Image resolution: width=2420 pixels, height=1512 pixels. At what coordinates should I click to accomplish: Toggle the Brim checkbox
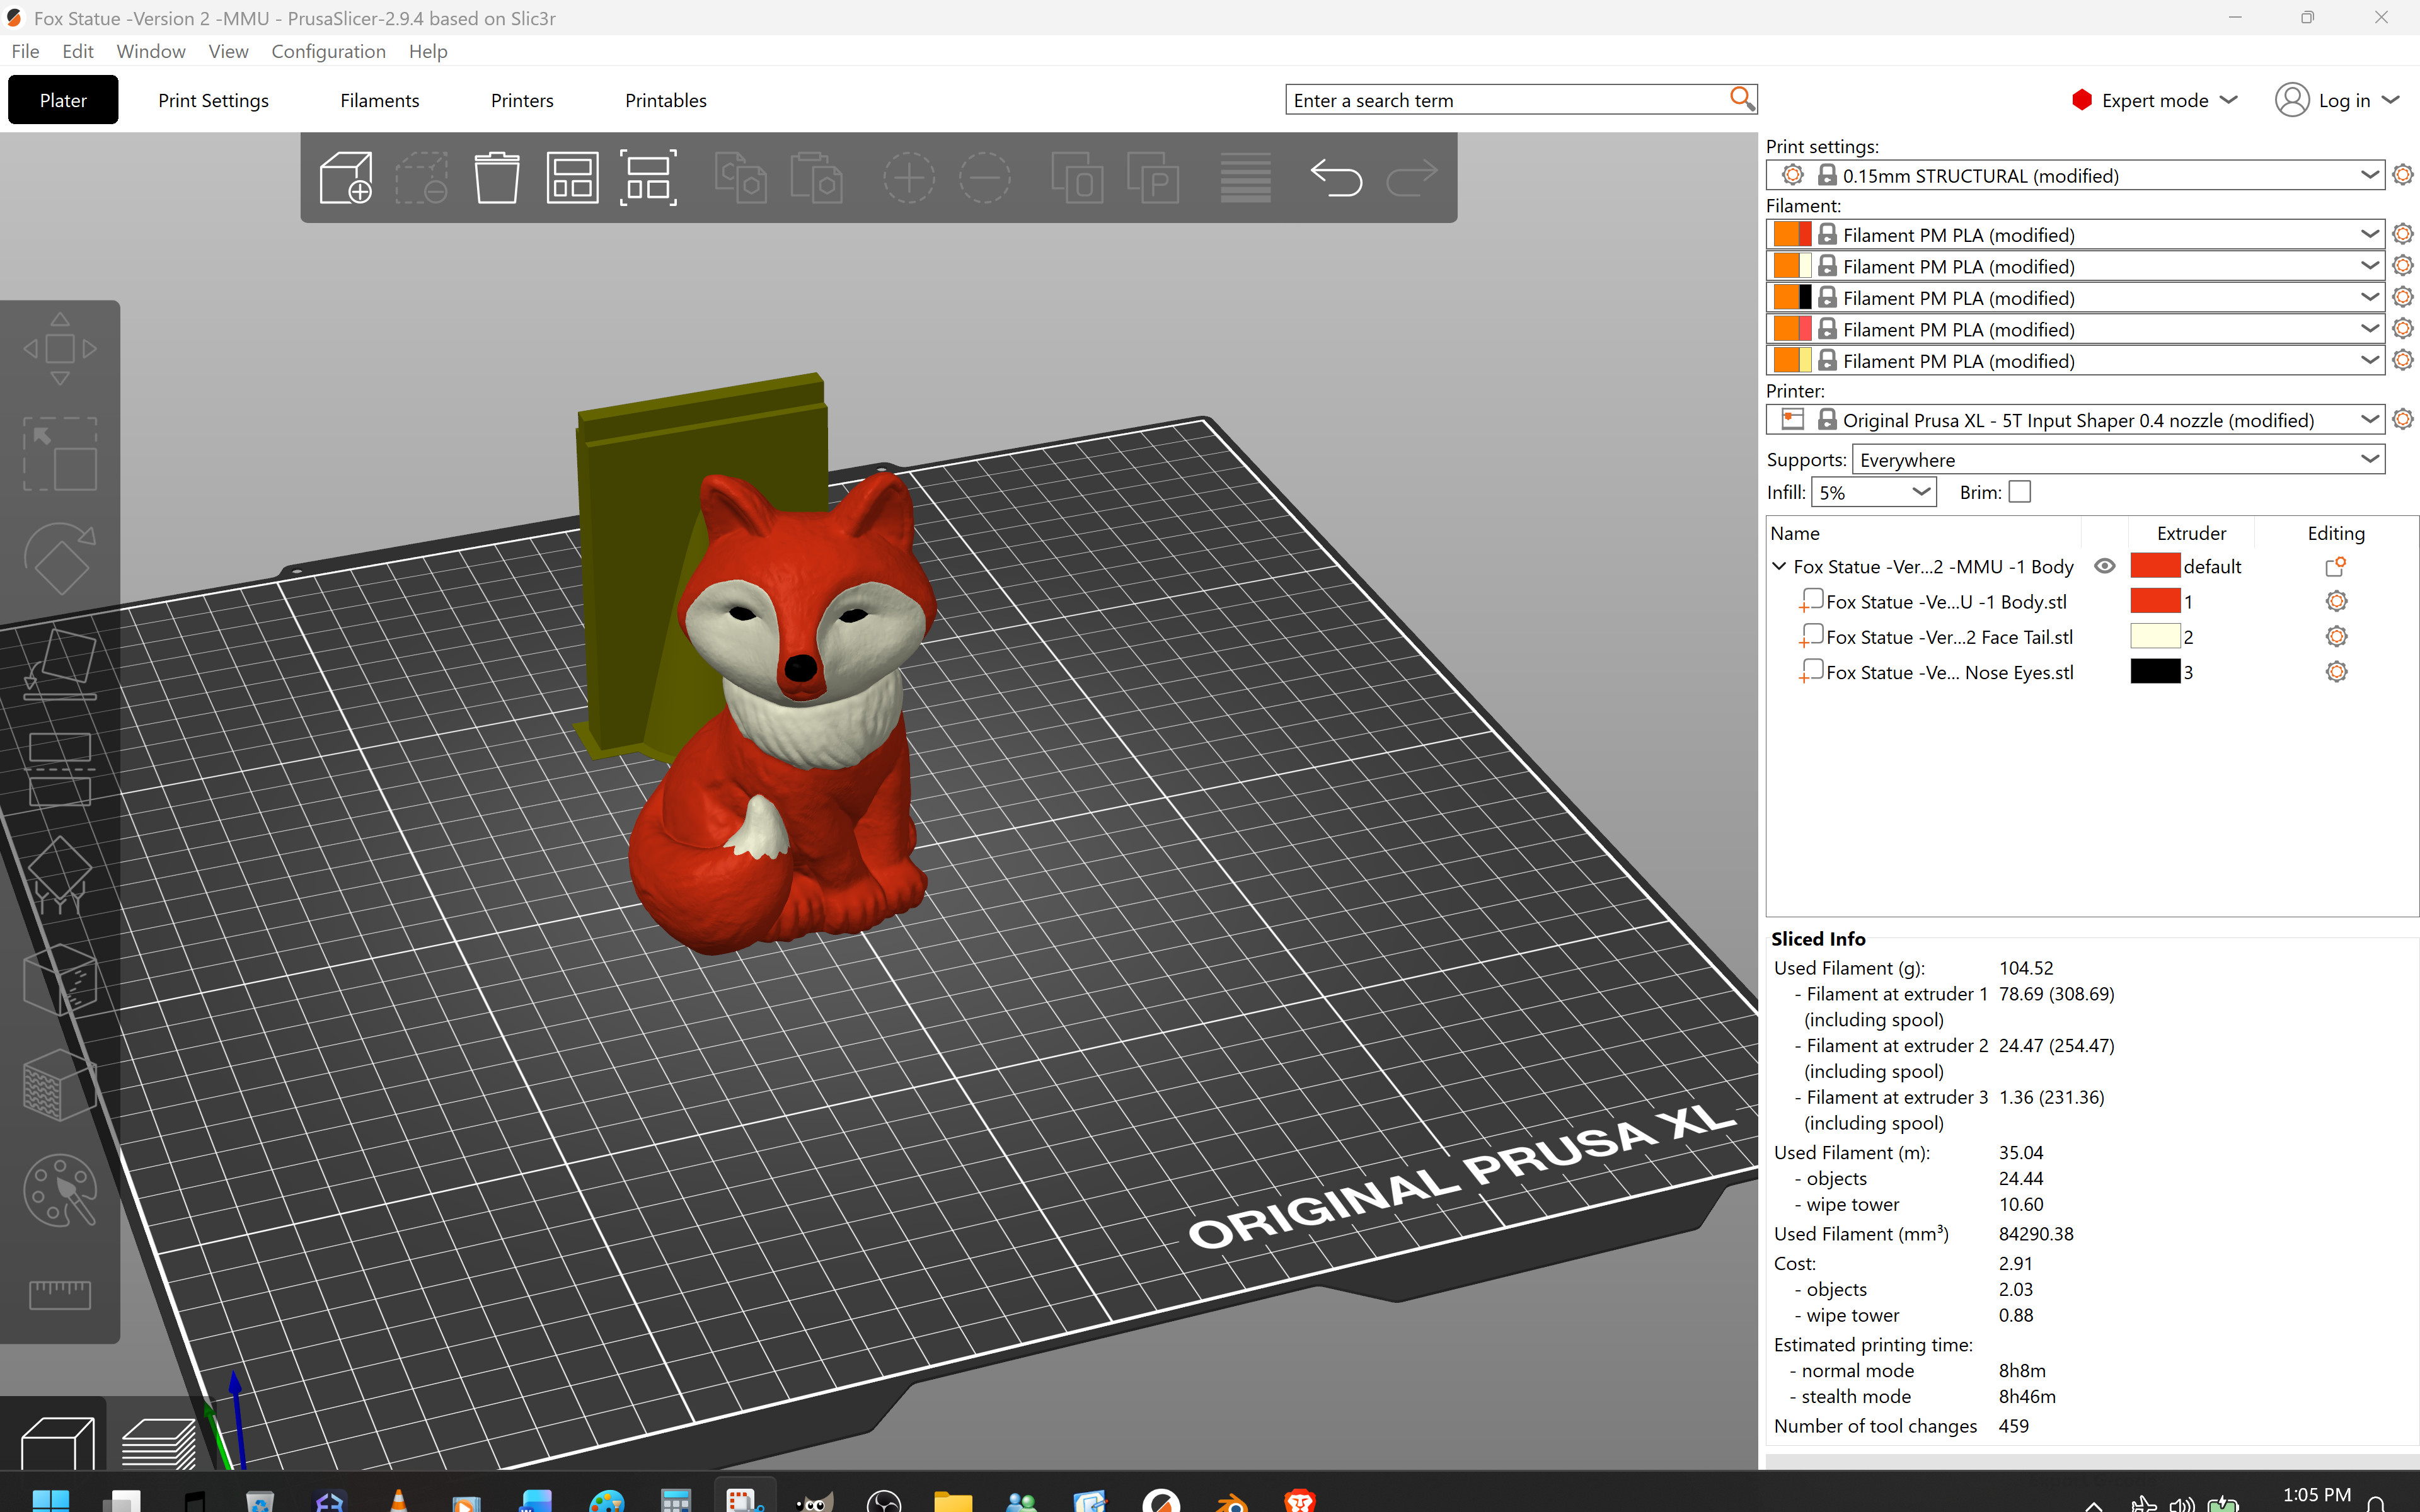click(x=2019, y=492)
